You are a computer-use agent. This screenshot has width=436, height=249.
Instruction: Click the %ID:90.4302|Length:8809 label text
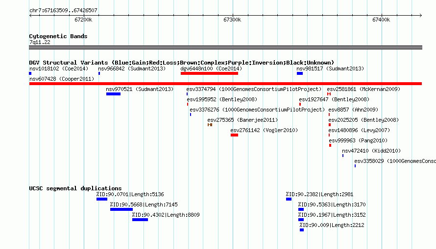point(166,215)
